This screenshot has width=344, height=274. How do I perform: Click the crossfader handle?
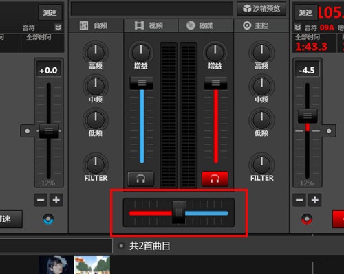point(179,212)
